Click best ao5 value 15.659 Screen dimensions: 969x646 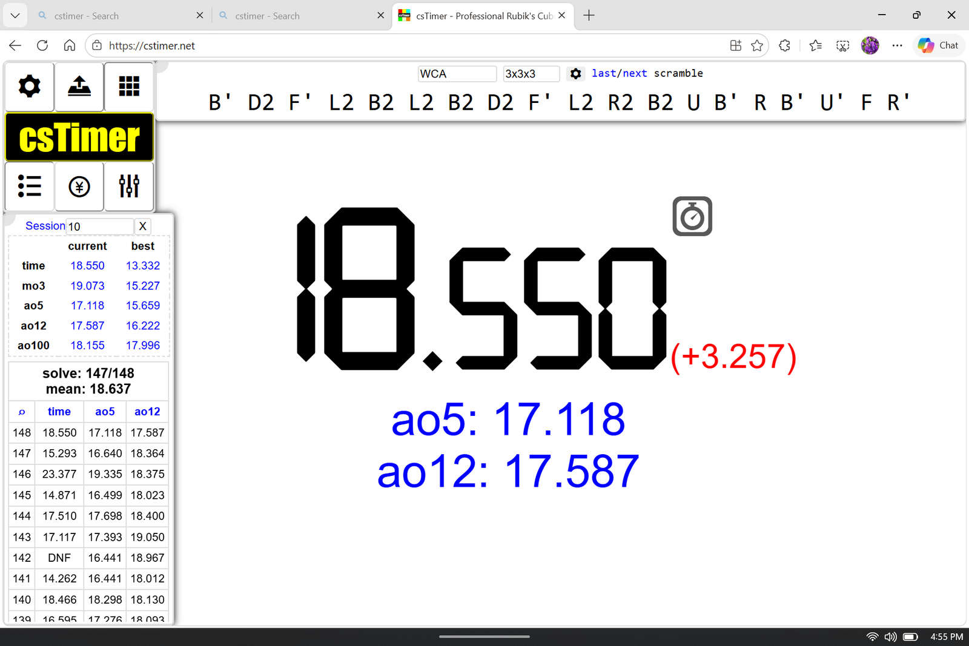coord(143,306)
